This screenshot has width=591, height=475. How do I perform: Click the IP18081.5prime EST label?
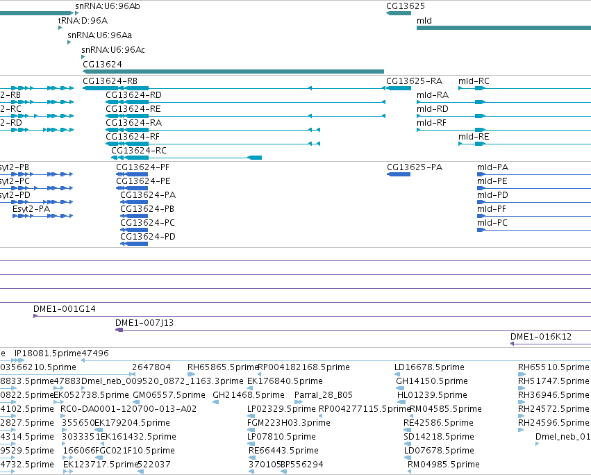[x=48, y=353]
